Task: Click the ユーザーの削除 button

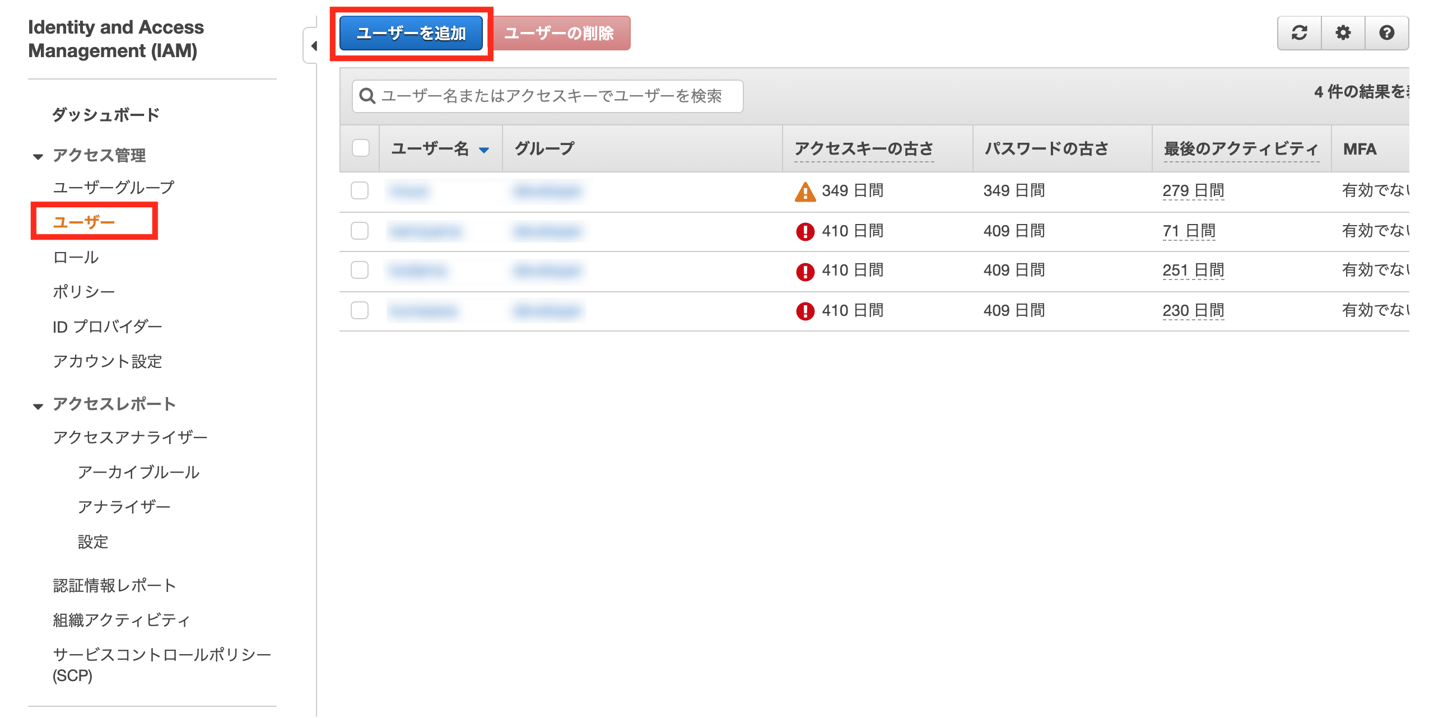Action: coord(559,34)
